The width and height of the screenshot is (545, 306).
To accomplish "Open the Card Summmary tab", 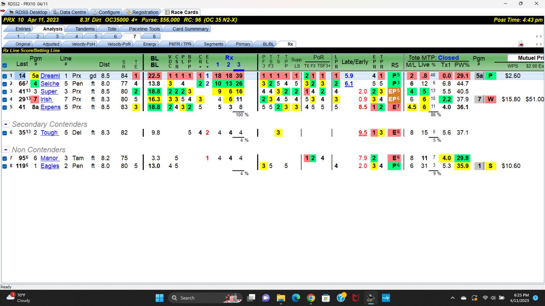I will (x=190, y=29).
